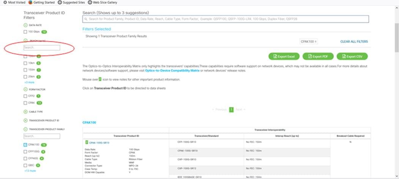Image resolution: width=399 pixels, height=179 pixels.
Task: Click the Interop Reach (up to) column header
Action: pos(287,136)
